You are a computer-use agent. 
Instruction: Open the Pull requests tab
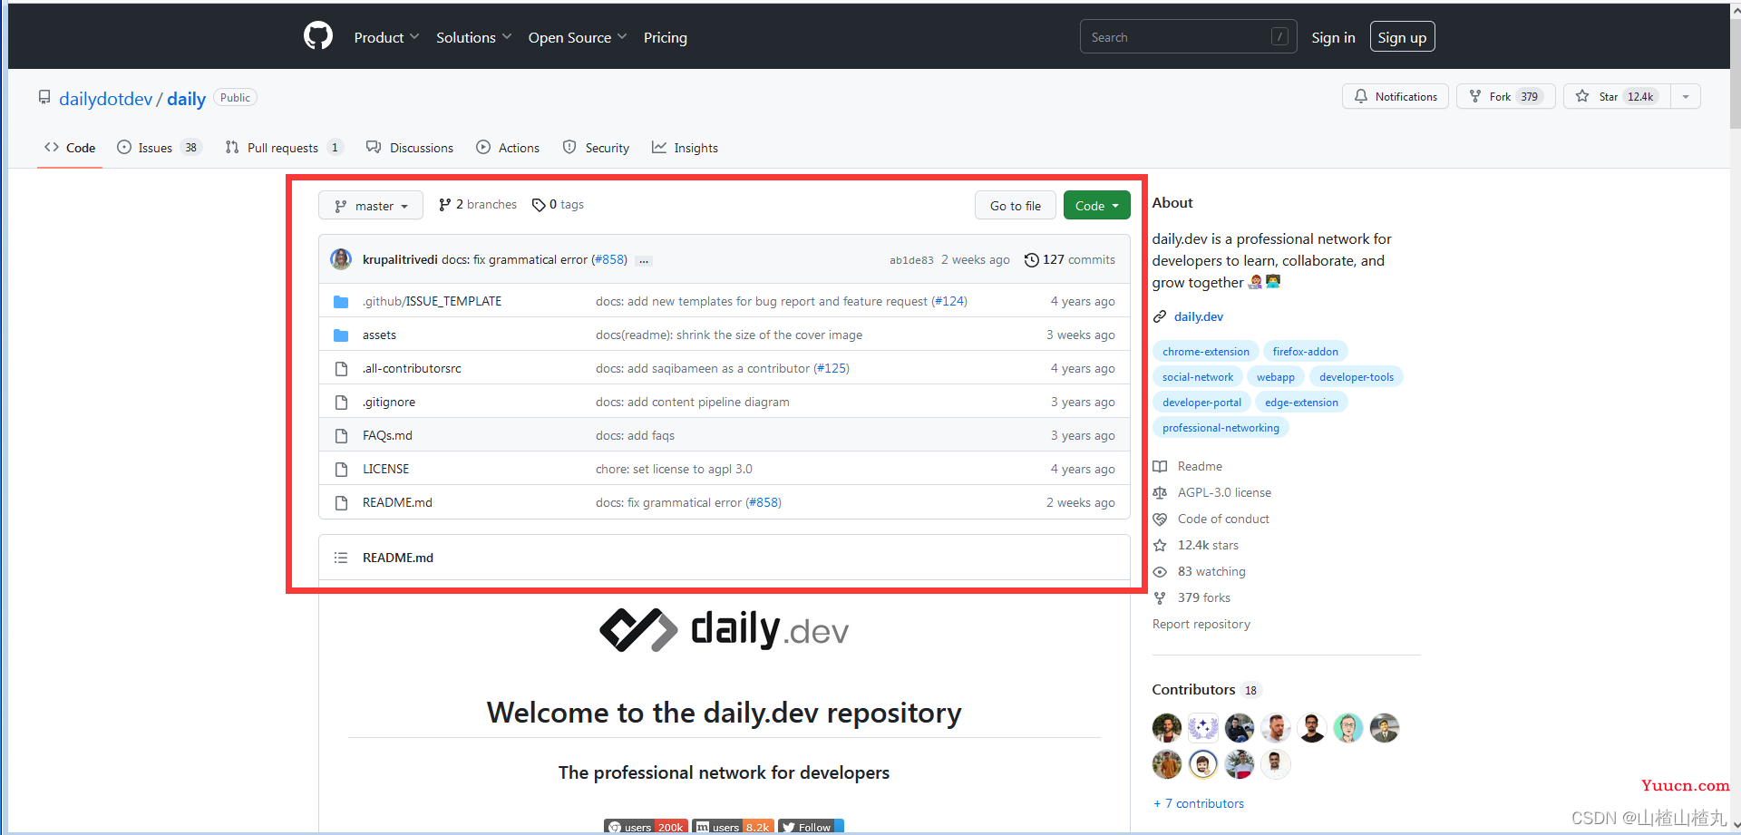[284, 148]
